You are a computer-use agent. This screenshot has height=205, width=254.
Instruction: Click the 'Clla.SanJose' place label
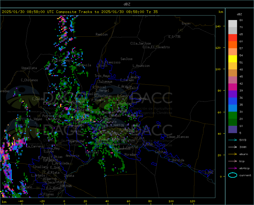point(141,43)
